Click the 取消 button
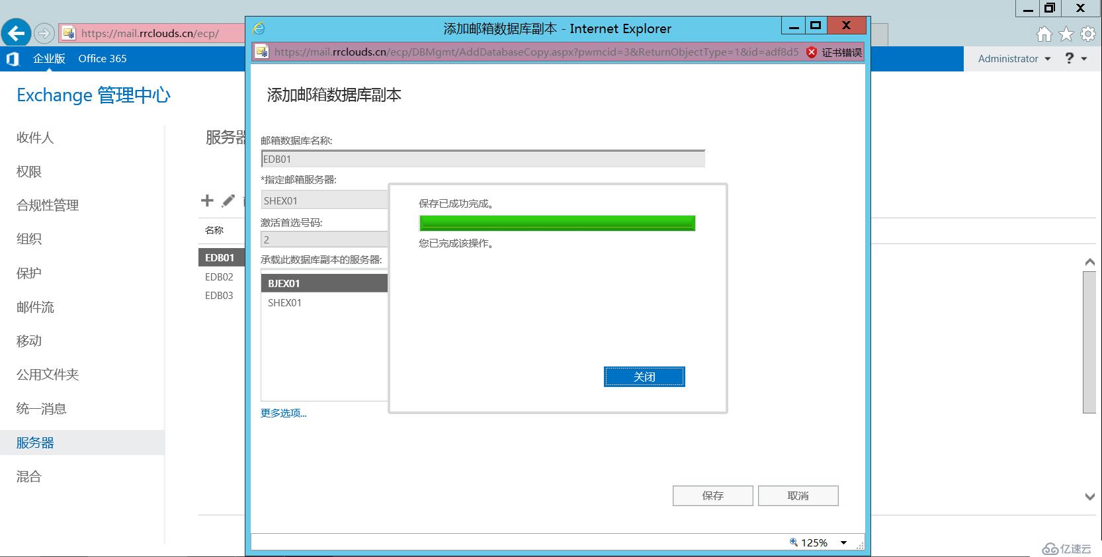This screenshot has width=1102, height=557. [x=798, y=495]
